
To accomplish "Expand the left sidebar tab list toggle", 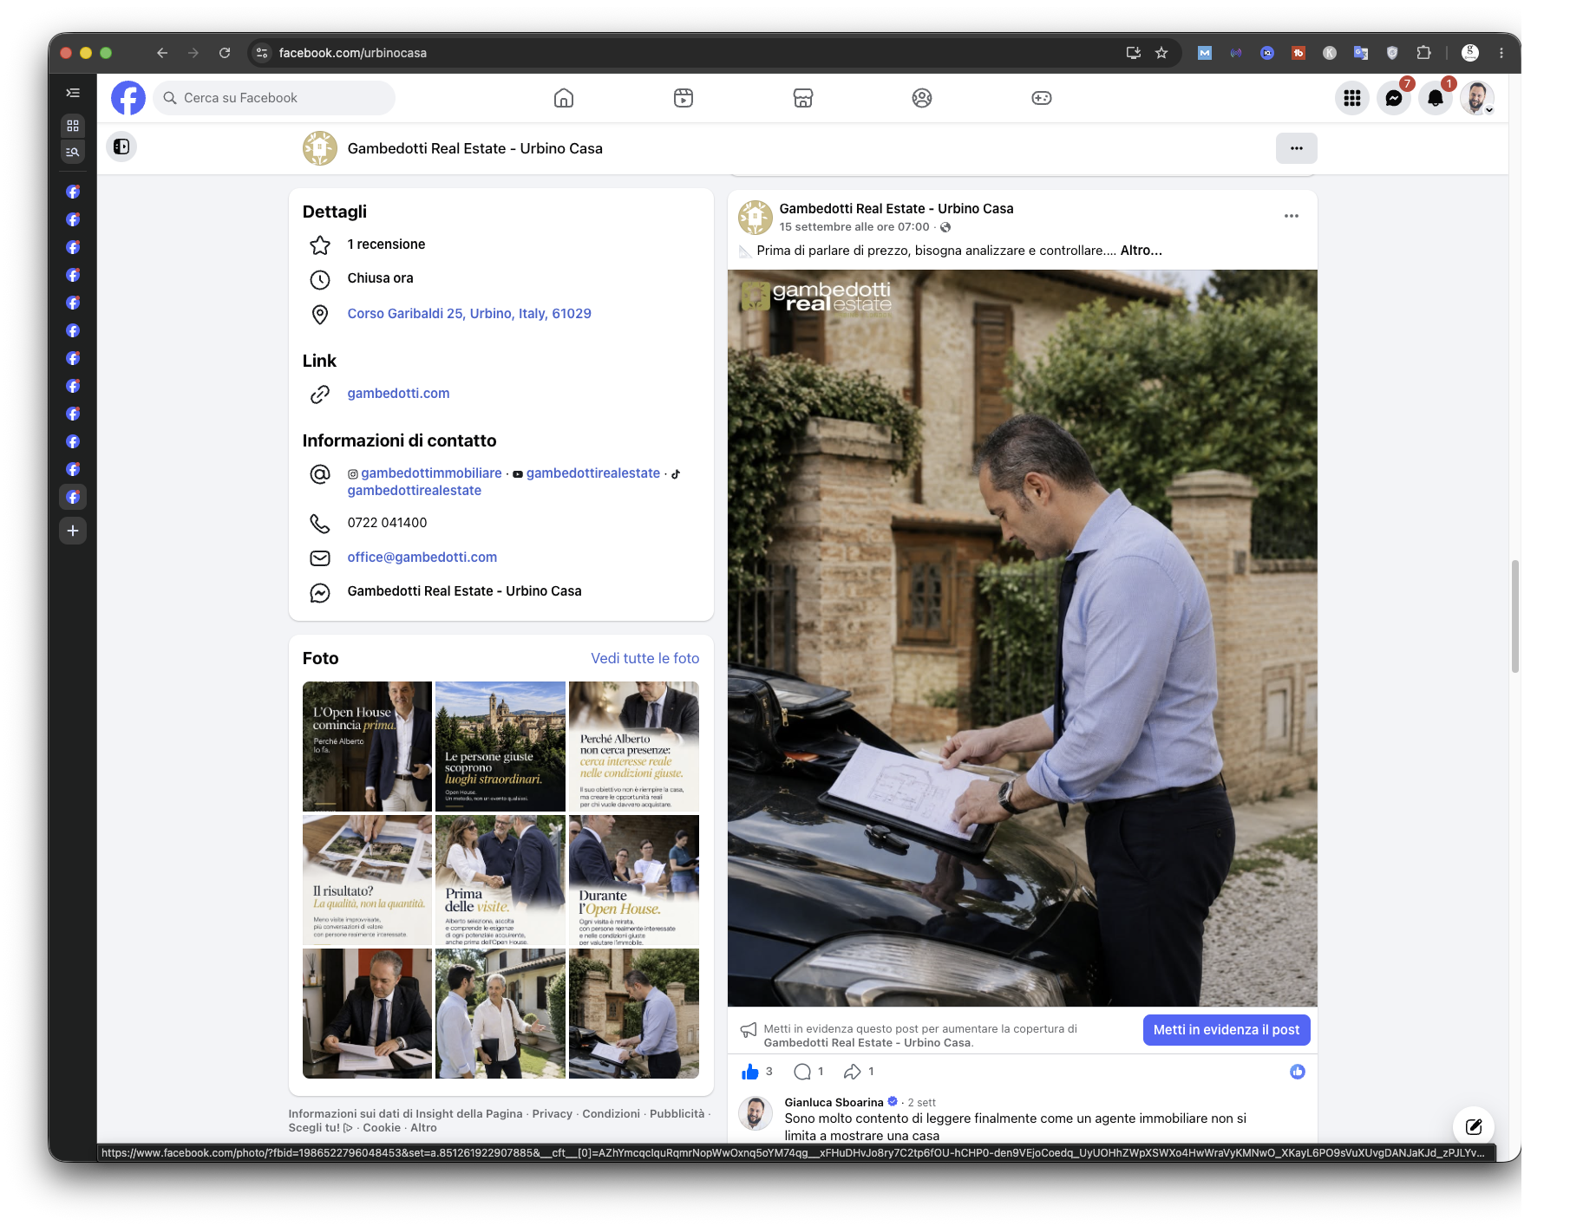I will point(73,93).
